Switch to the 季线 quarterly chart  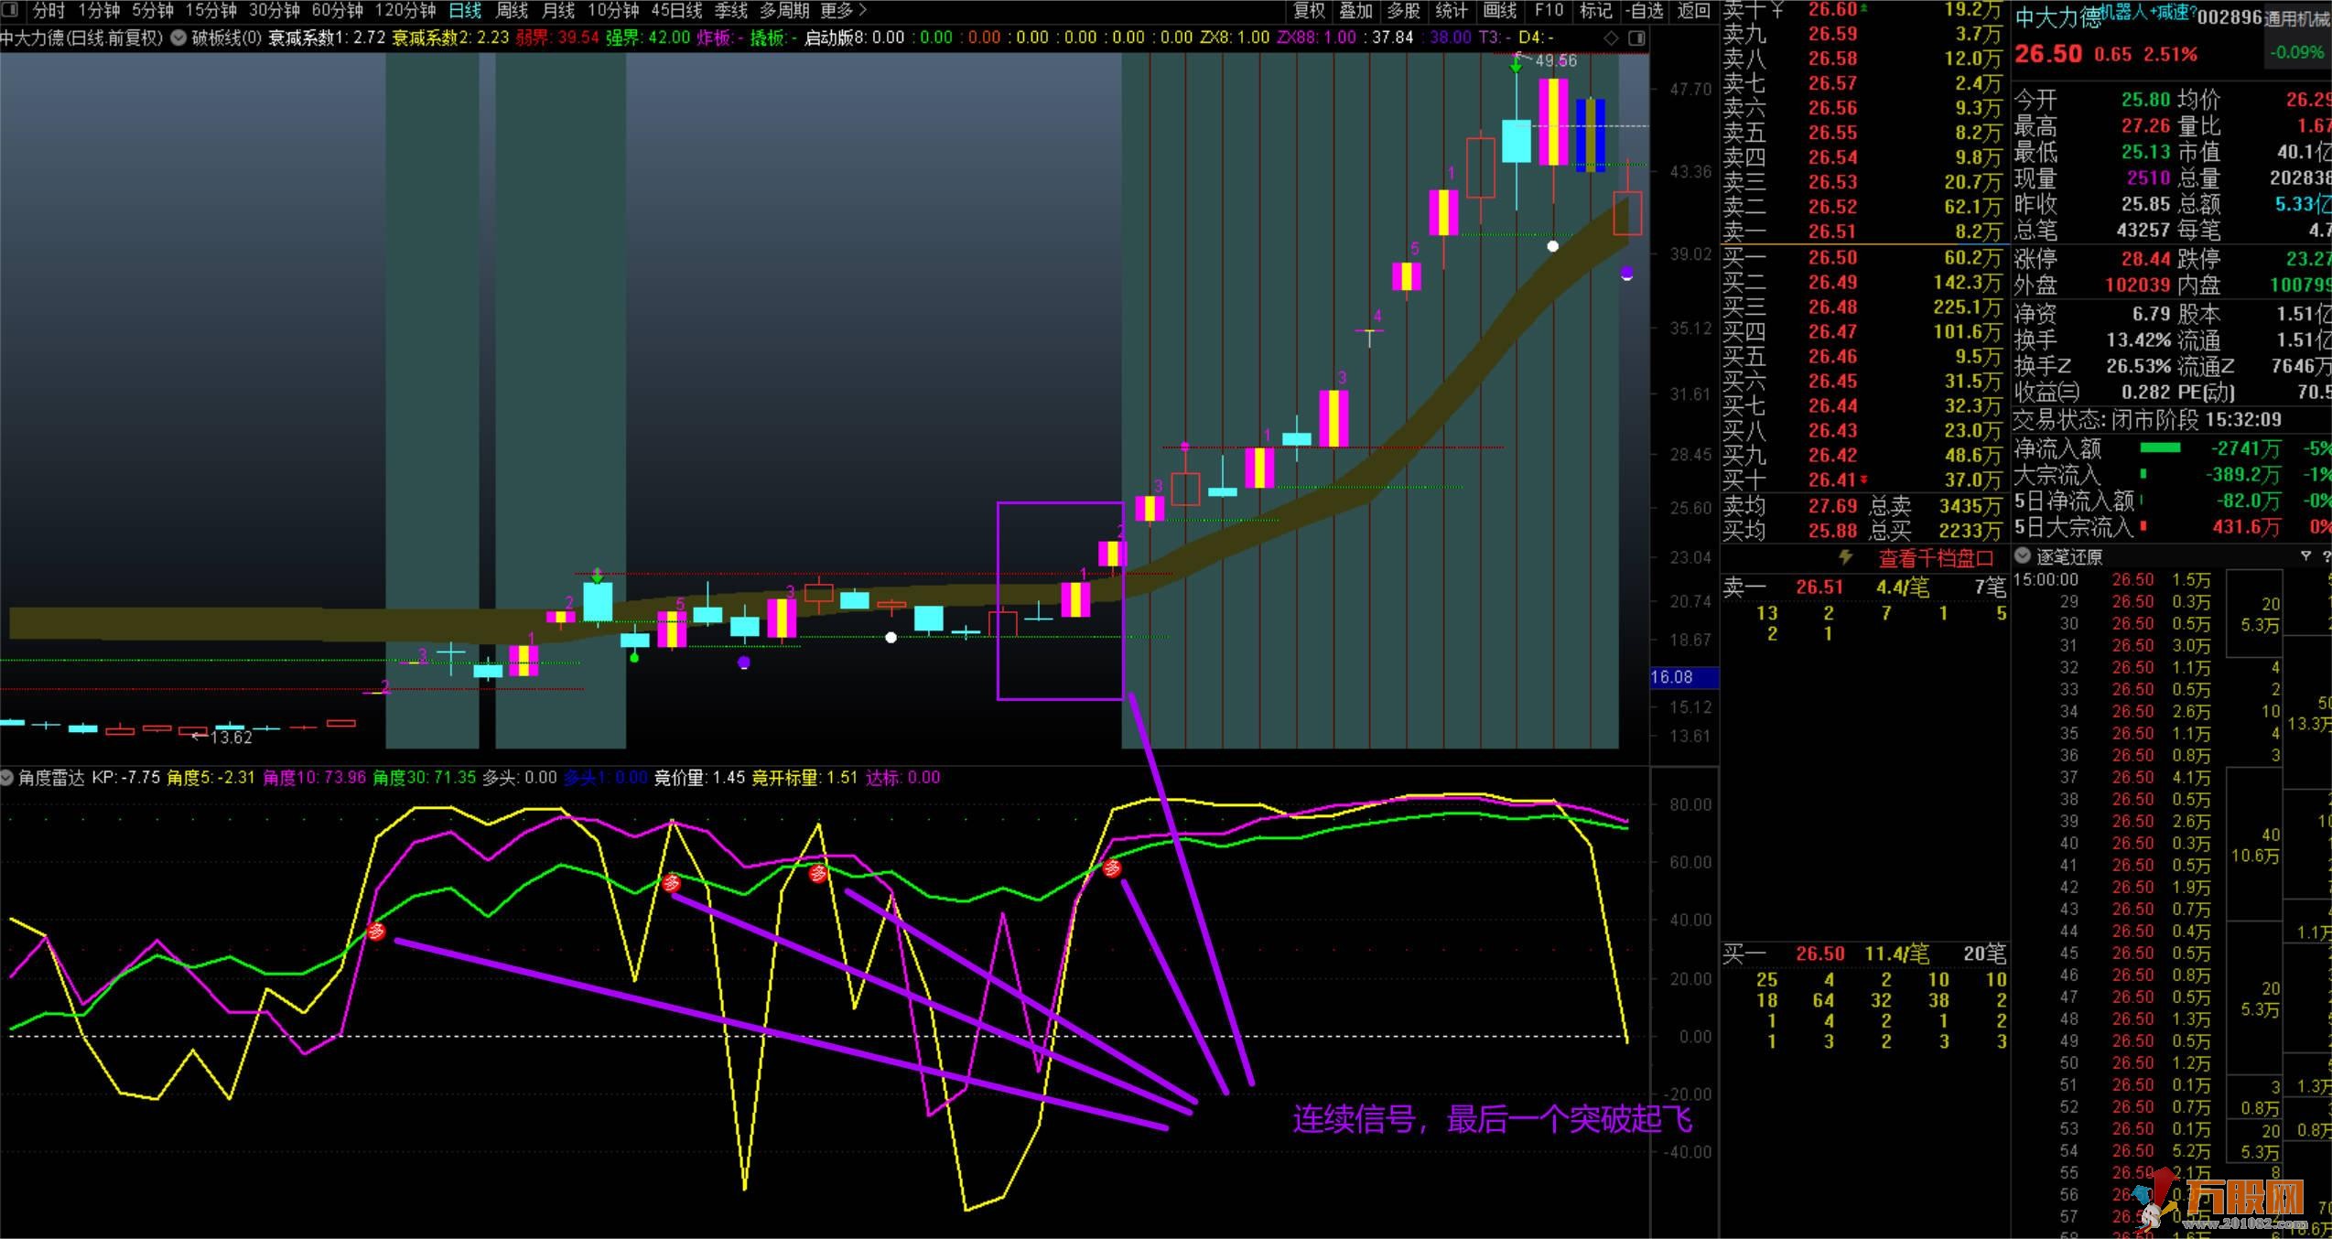[x=730, y=11]
